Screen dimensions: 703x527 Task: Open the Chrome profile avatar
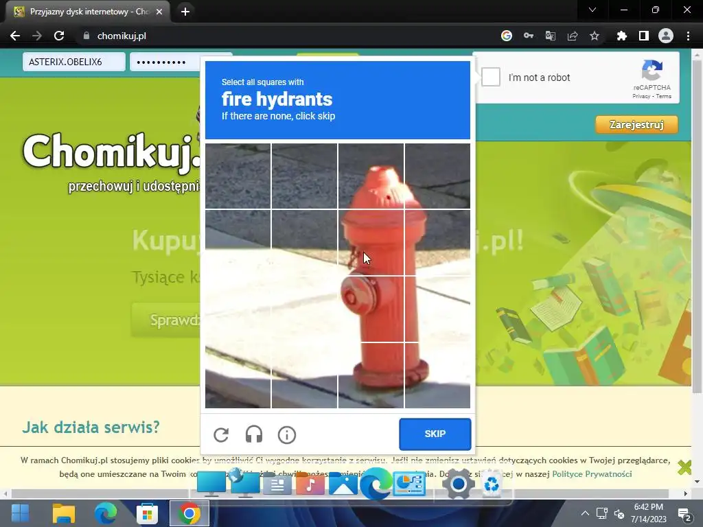click(666, 36)
